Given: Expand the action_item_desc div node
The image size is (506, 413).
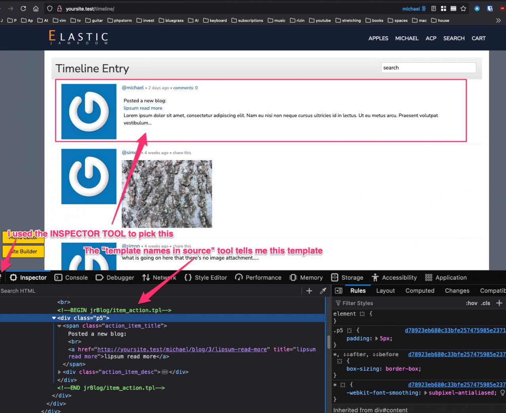Looking at the screenshot, I should coord(60,372).
